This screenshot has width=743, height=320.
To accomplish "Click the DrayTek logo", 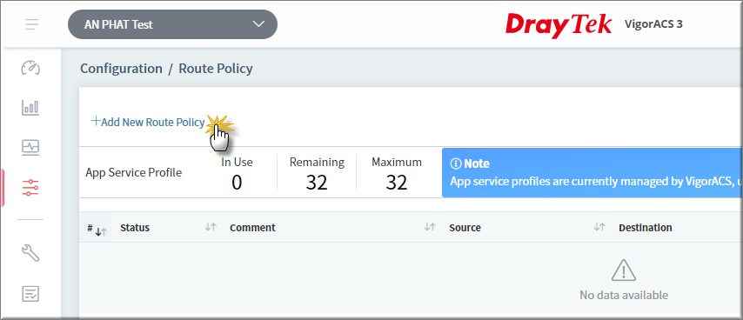I will click(x=559, y=25).
